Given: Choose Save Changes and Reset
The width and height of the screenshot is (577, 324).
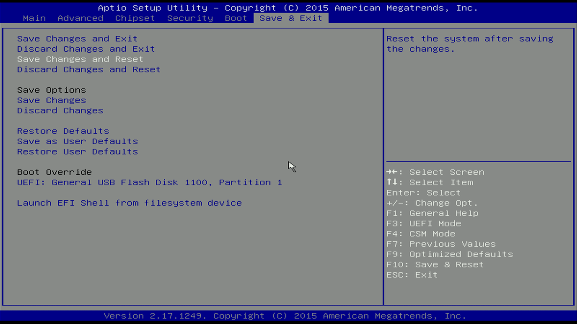Looking at the screenshot, I should 80,59.
